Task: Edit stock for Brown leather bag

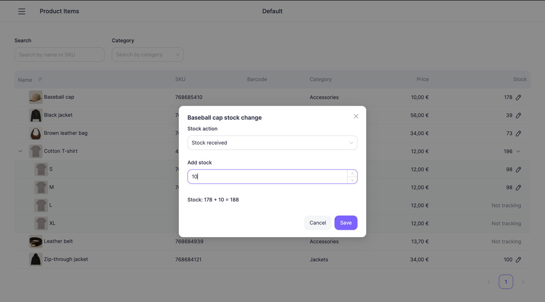Action: click(x=519, y=133)
